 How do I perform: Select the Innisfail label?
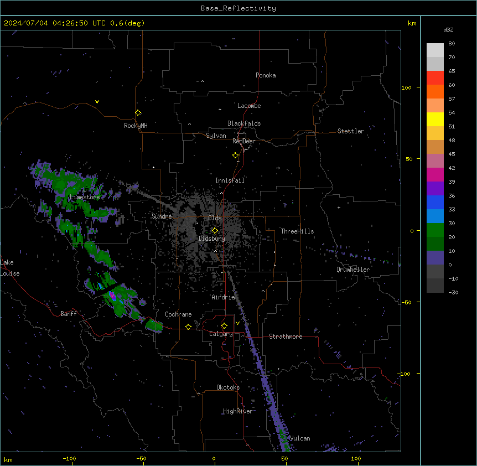230,180
